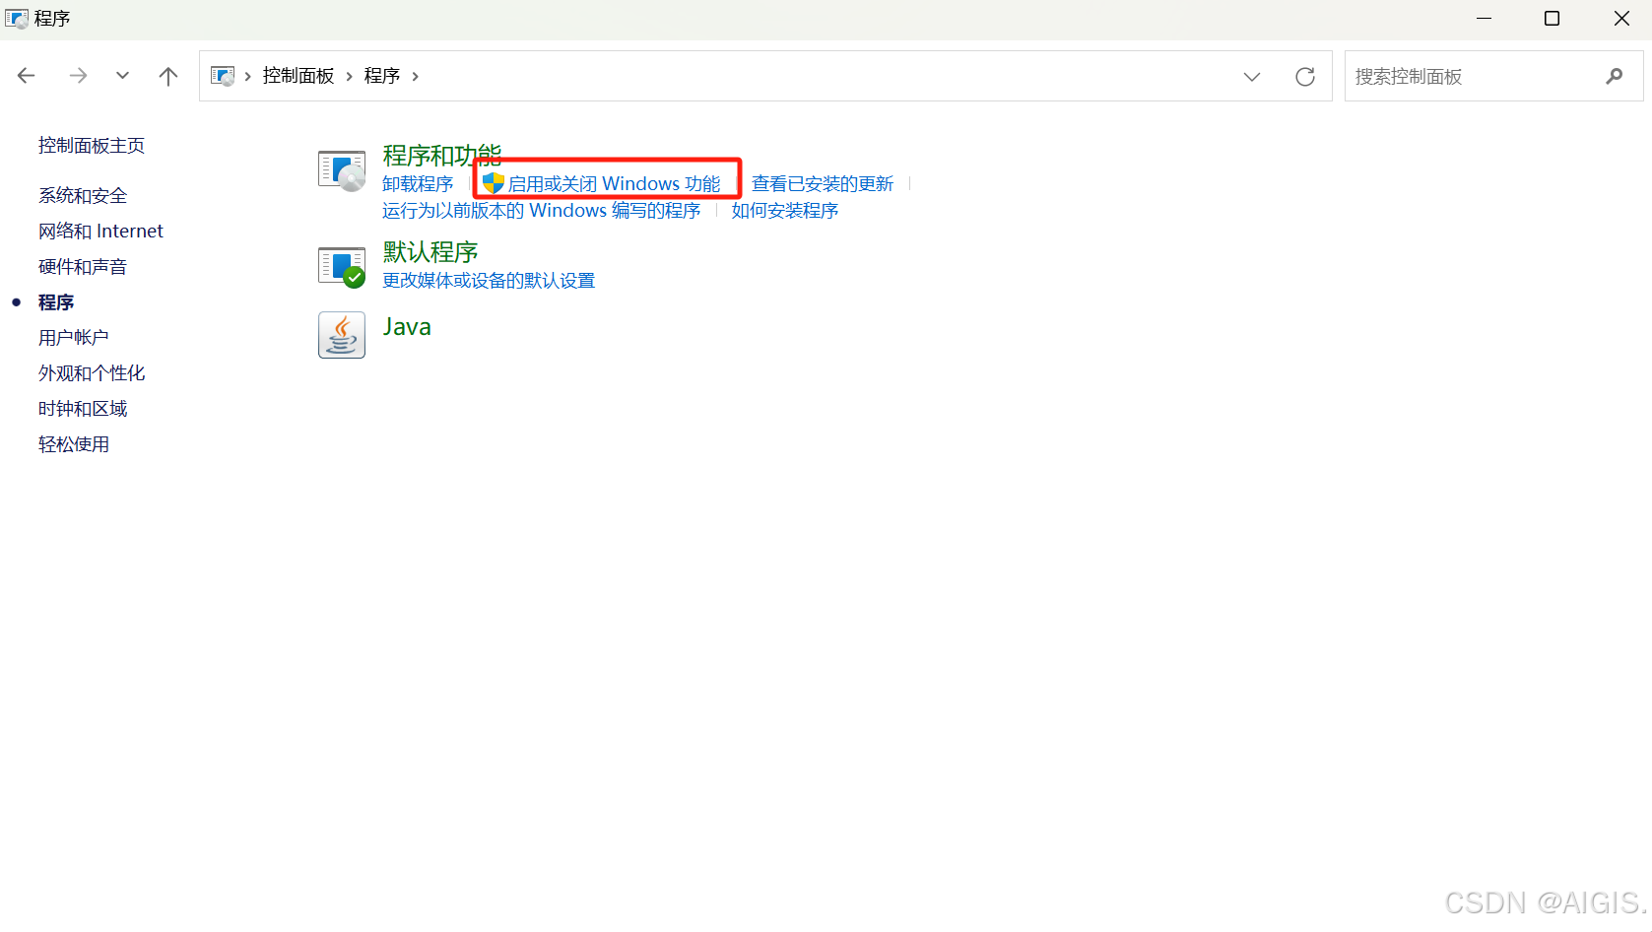Open 时钟和区域 in the sidebar
Image resolution: width=1652 pixels, height=932 pixels.
coord(83,409)
